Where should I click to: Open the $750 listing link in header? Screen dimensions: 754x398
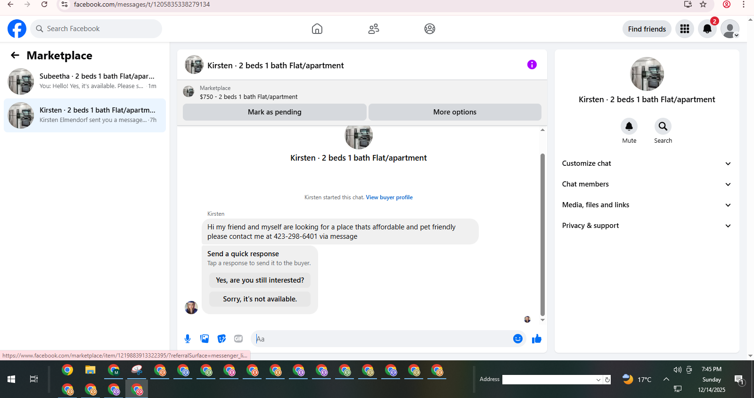(x=249, y=97)
